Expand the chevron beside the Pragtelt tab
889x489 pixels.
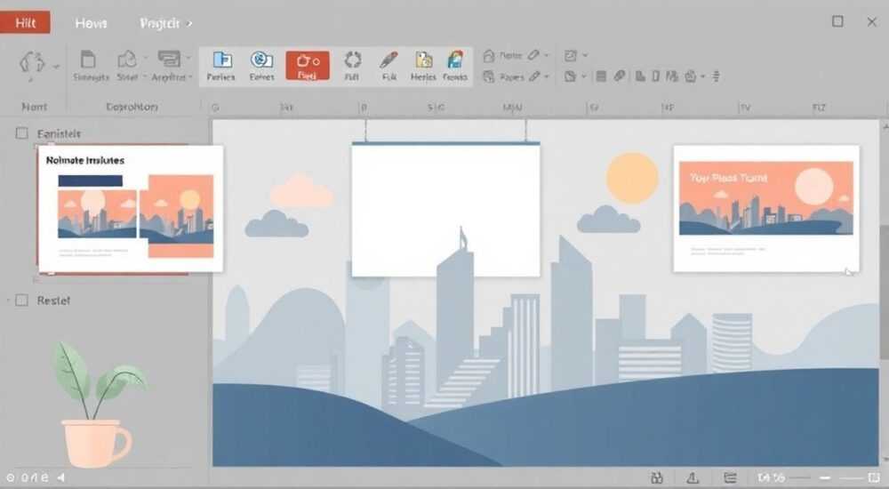click(x=189, y=24)
